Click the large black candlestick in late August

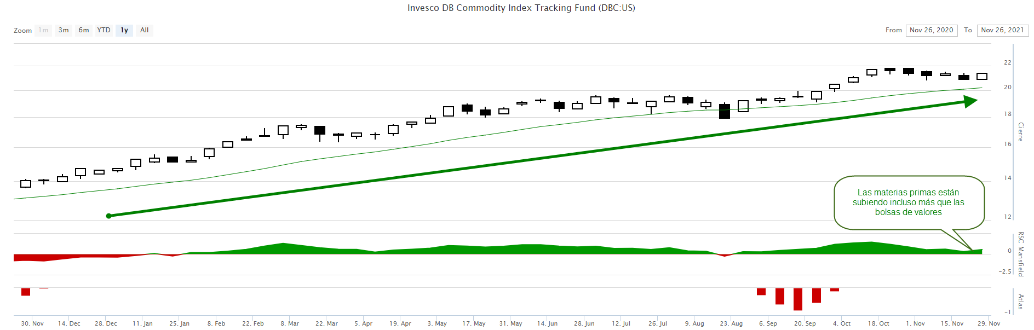point(724,111)
